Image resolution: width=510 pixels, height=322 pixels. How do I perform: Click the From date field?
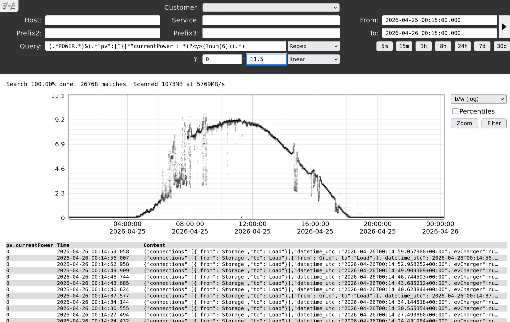click(439, 20)
